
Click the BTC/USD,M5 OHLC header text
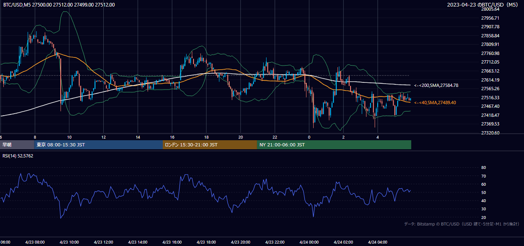59,5
